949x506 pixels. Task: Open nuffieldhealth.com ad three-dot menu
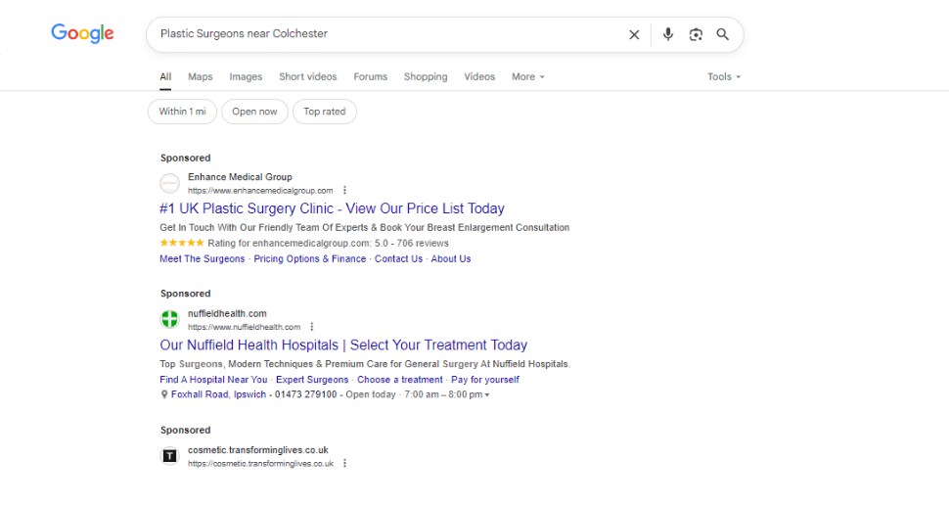coord(312,327)
